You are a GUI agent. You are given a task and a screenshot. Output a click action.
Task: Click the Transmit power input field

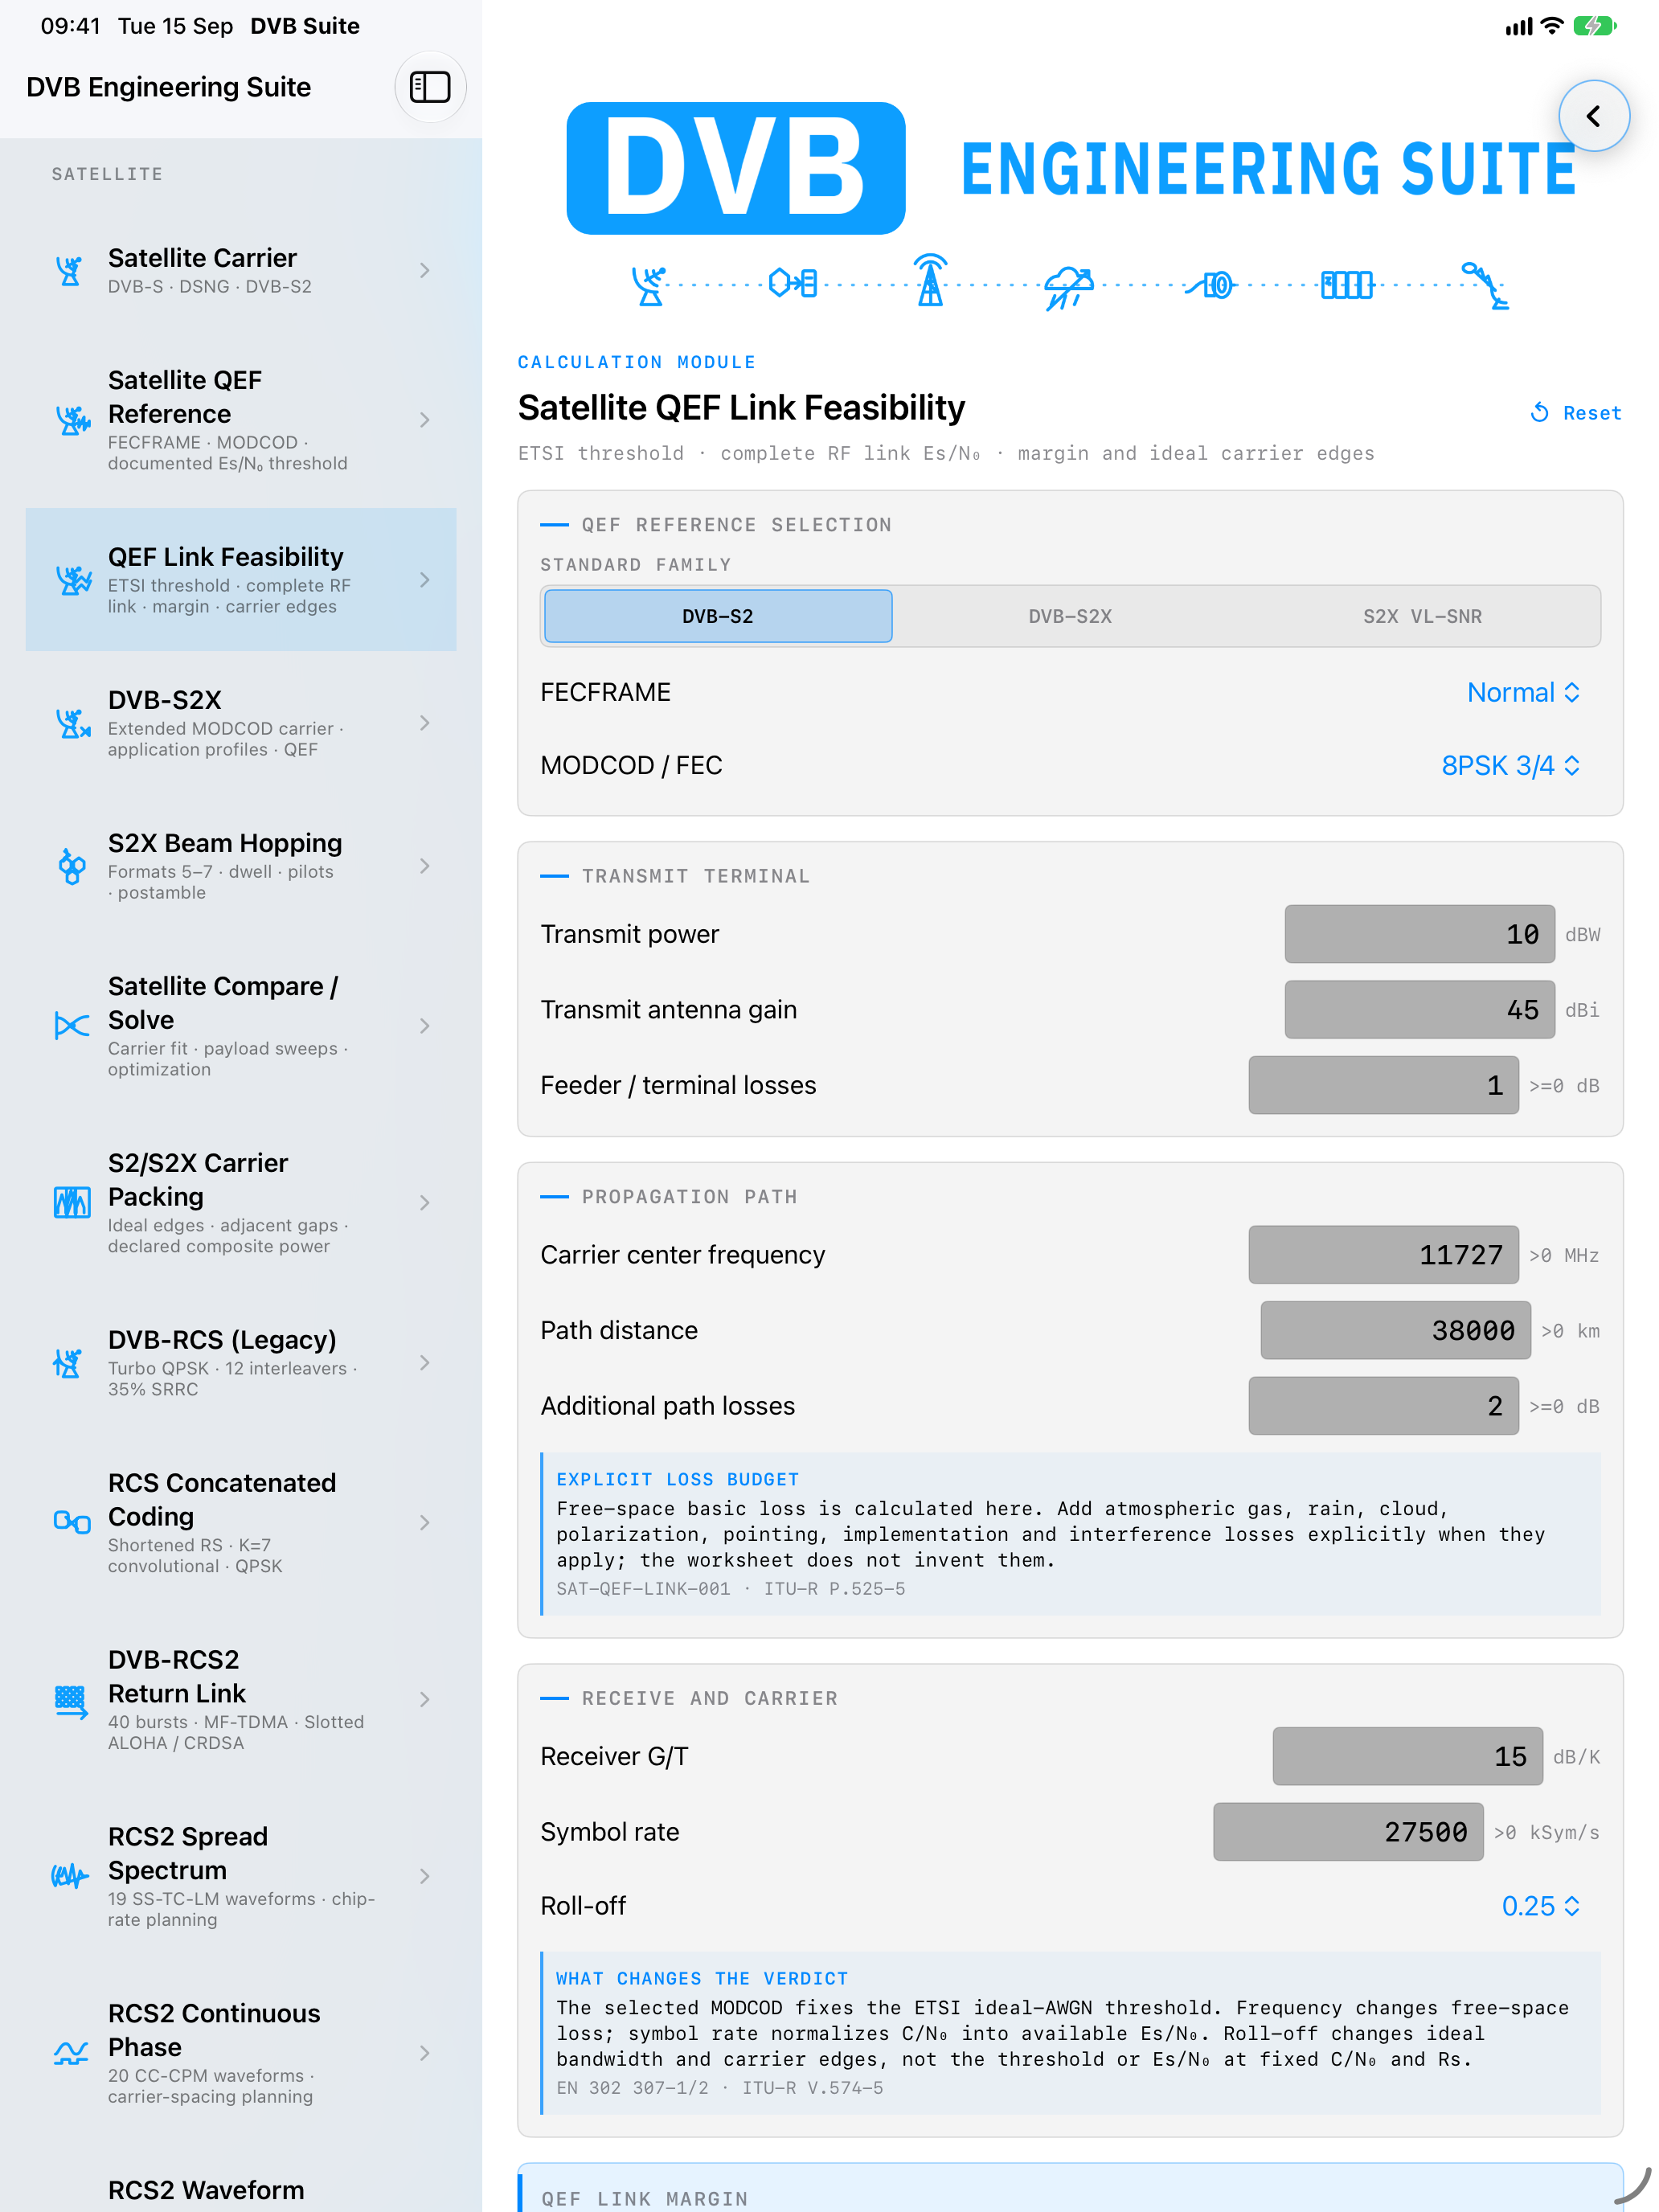[x=1419, y=934]
